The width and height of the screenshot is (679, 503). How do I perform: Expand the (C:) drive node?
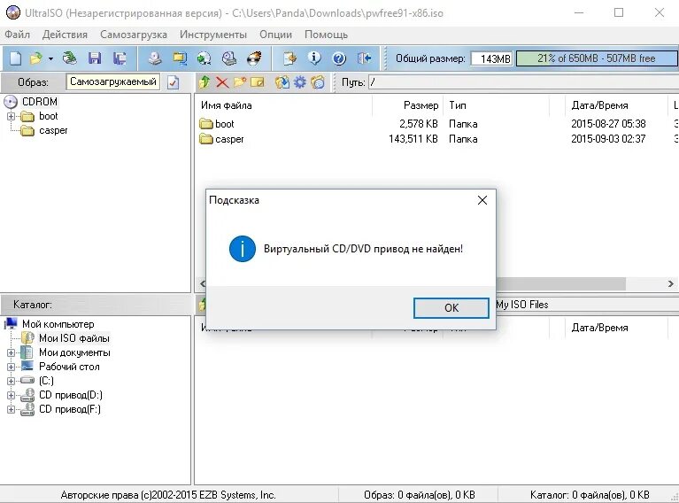point(11,381)
